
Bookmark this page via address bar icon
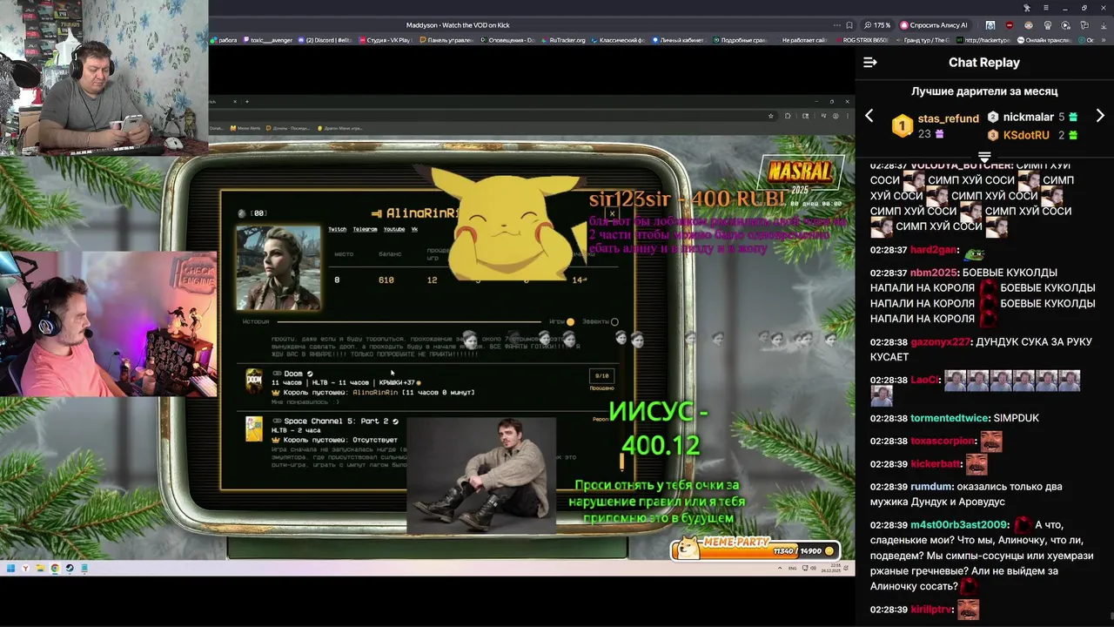[x=849, y=25]
